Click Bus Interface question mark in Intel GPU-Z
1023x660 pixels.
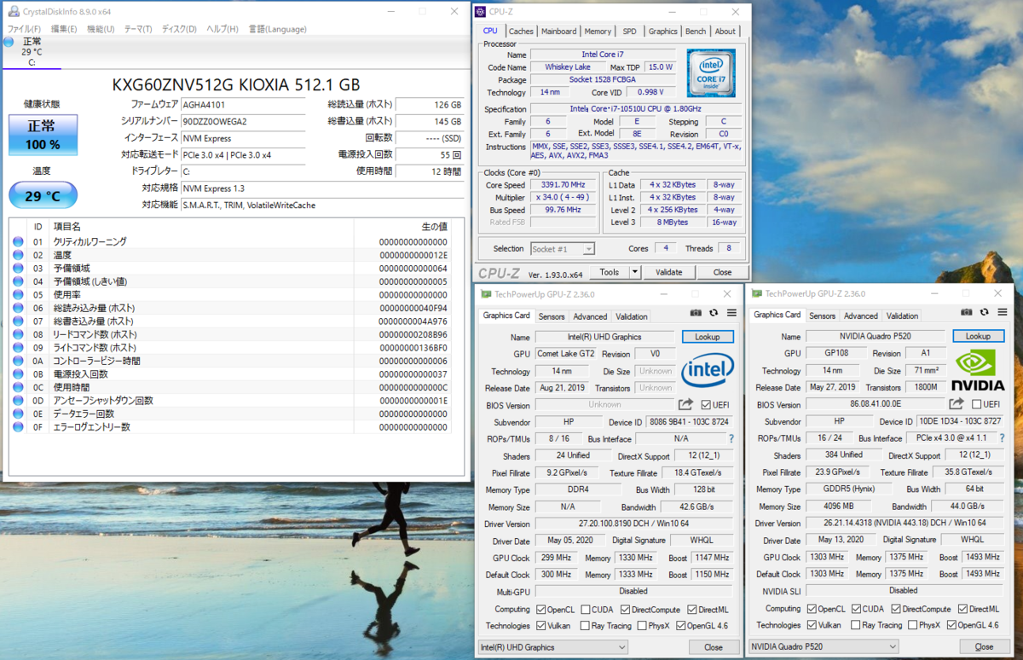point(731,438)
